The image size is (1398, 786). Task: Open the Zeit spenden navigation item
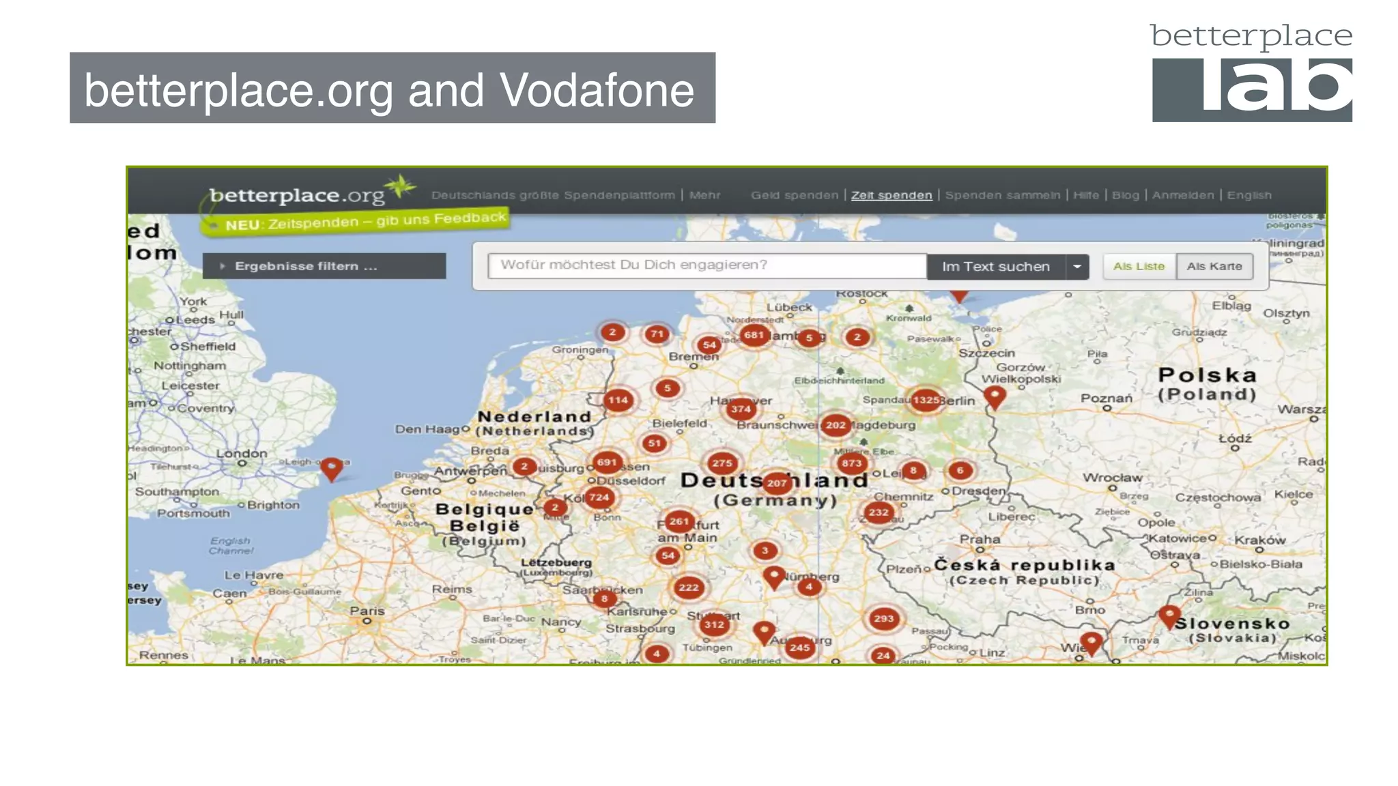coord(891,195)
